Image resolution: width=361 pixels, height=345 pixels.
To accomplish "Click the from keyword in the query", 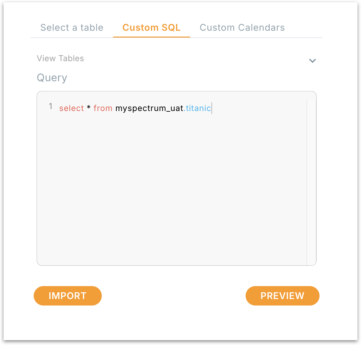I will point(103,108).
